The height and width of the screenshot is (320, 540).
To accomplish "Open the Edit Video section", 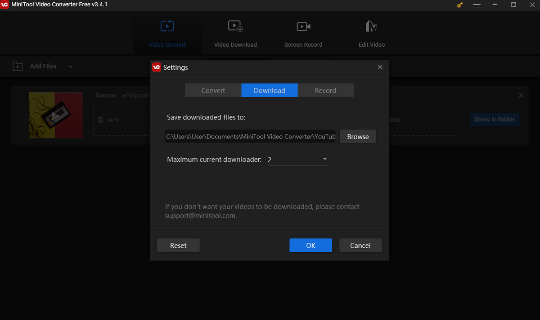I will click(x=371, y=34).
